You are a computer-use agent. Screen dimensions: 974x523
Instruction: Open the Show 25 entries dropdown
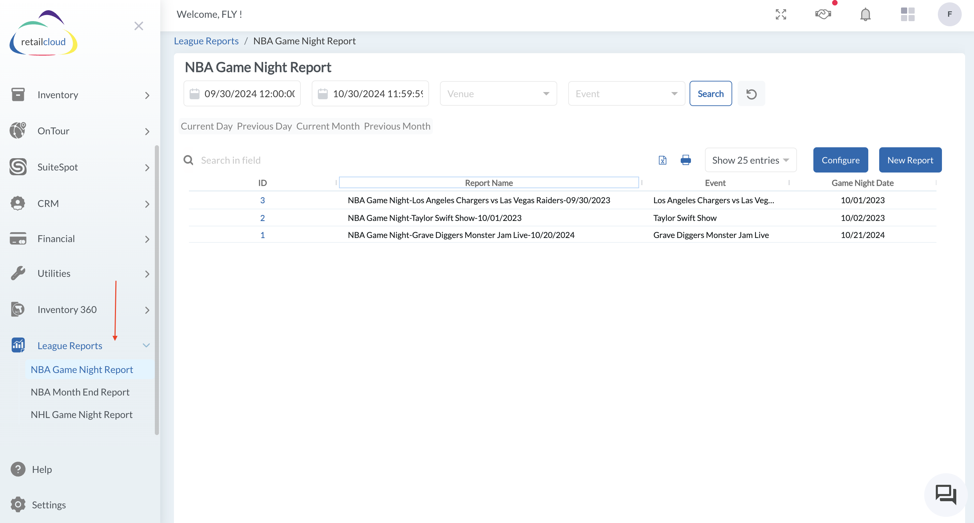coord(751,160)
